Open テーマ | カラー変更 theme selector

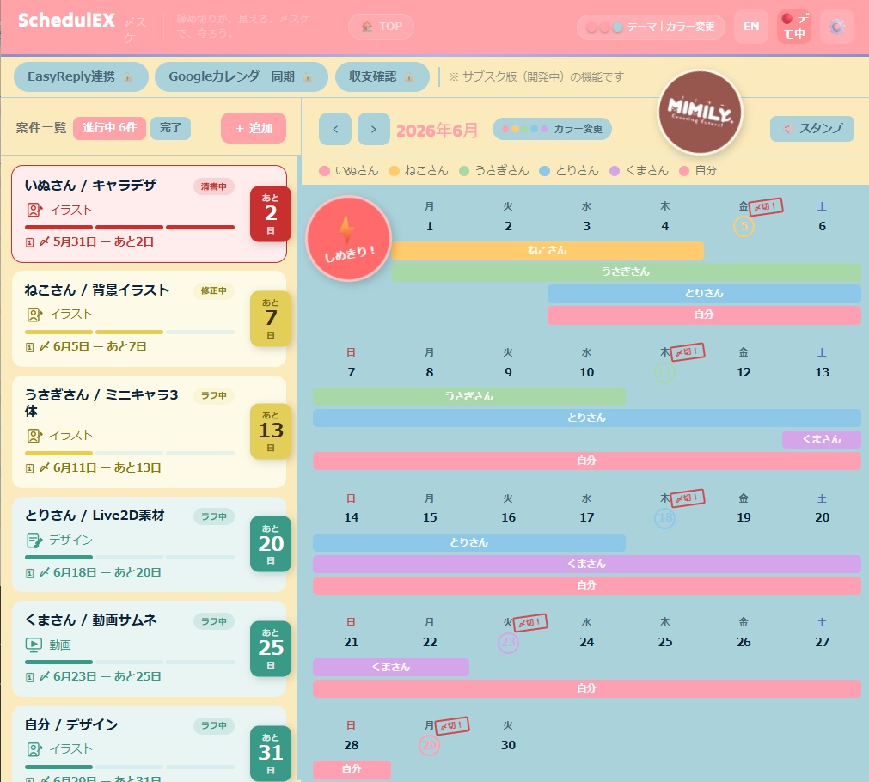[651, 27]
